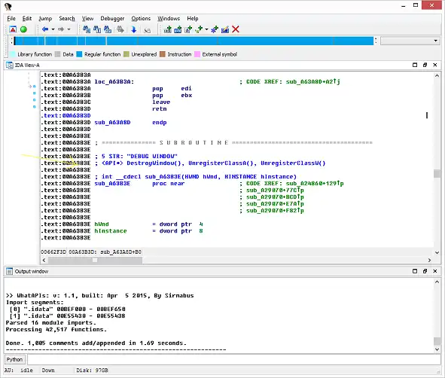
Task: Open the Help menu
Action: tap(193, 18)
